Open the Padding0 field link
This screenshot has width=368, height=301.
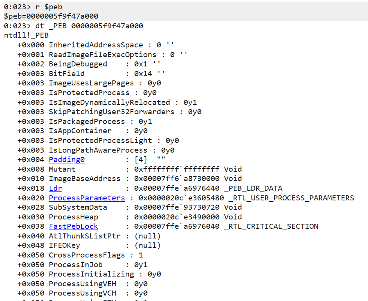[67, 160]
